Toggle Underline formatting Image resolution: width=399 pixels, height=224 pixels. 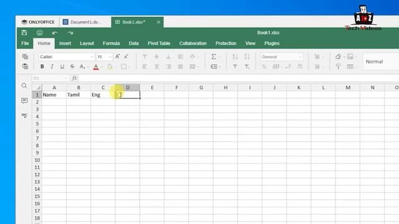[x=62, y=67]
